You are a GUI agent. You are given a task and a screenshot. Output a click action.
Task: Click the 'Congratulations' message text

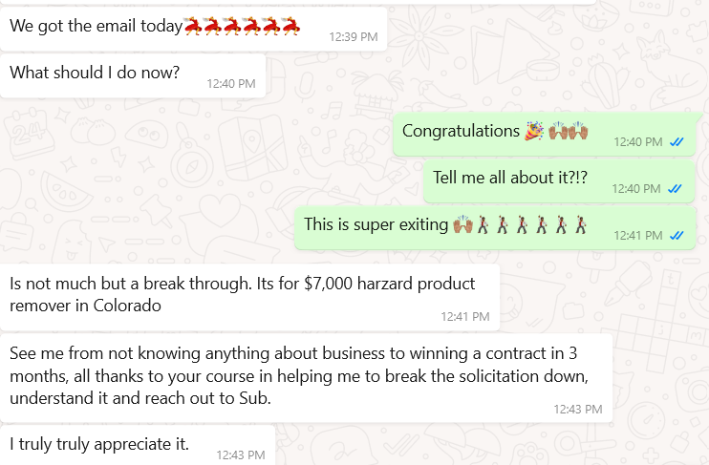(461, 131)
